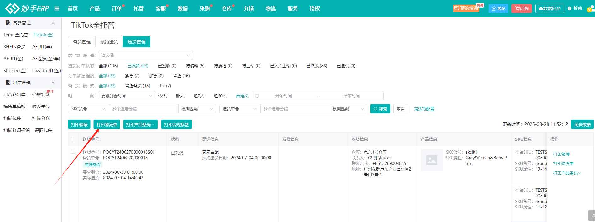Click the 同步数据 button
The width and height of the screenshot is (595, 222).
click(582, 124)
